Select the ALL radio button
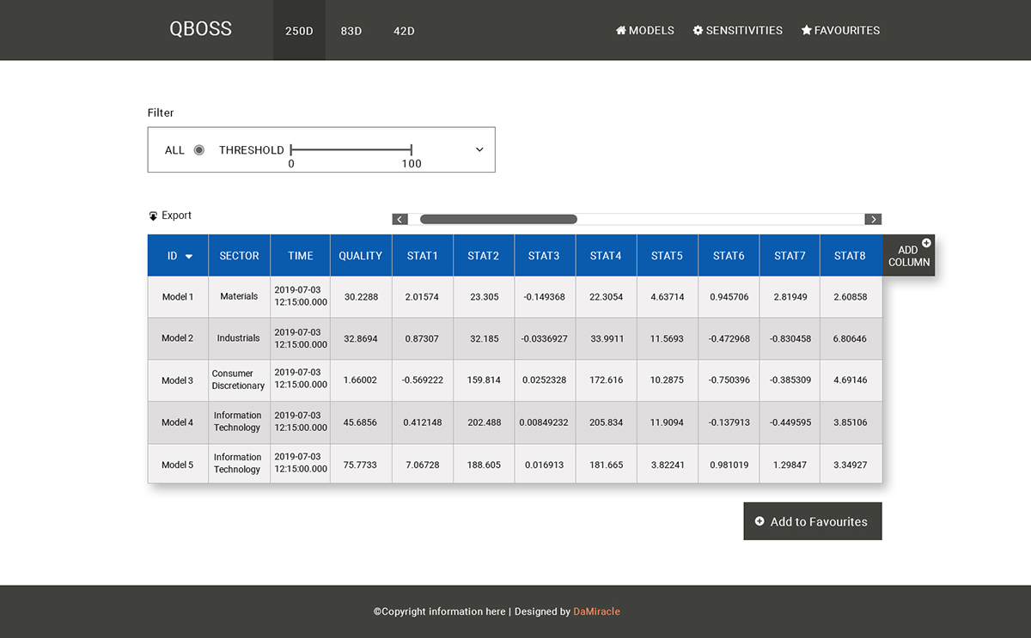The height and width of the screenshot is (638, 1031). [199, 149]
